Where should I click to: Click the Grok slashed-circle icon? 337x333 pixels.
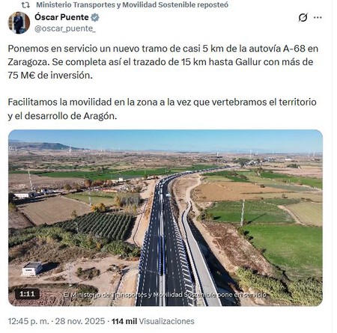point(303,17)
